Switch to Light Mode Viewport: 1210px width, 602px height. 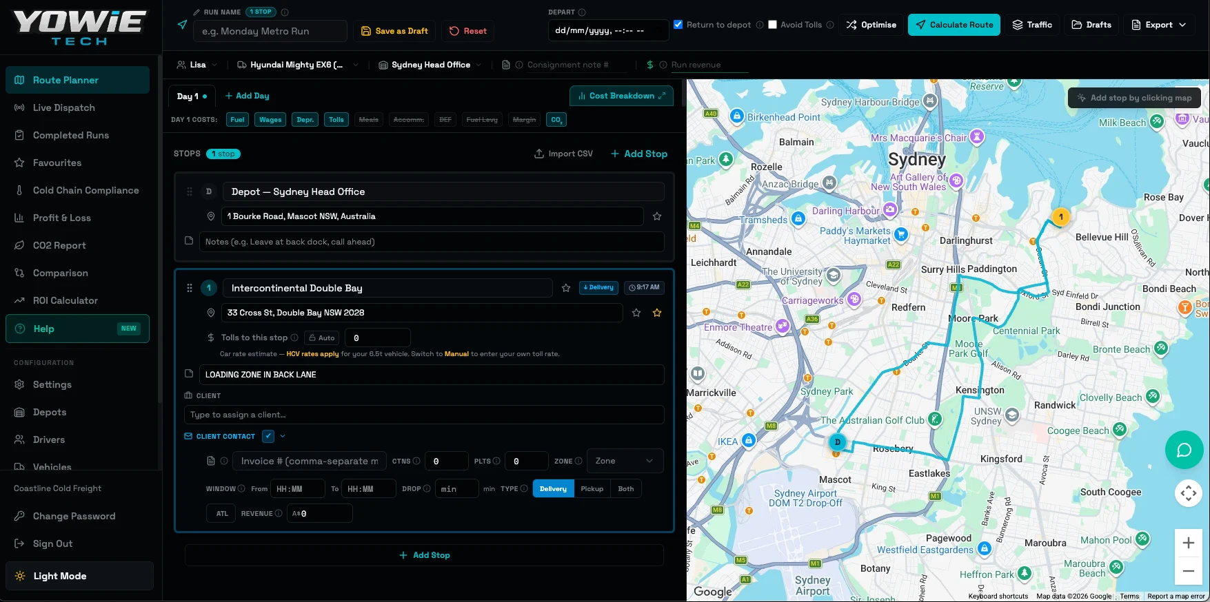click(x=79, y=576)
